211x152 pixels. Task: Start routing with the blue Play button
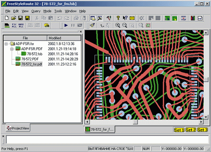pyautogui.click(x=66, y=25)
